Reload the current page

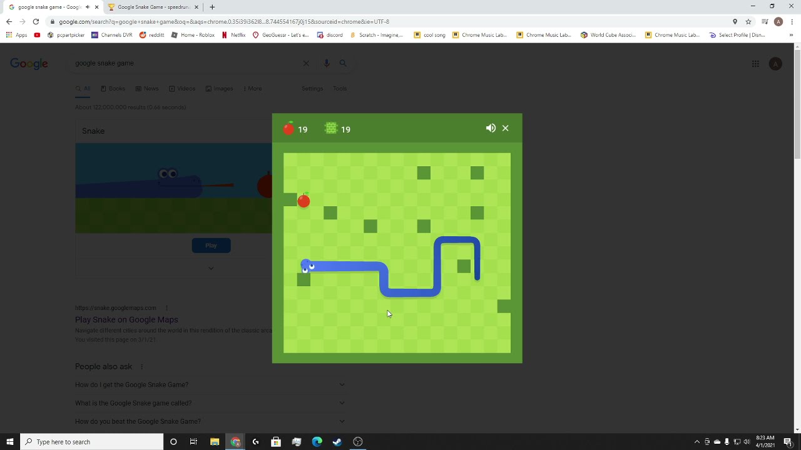(x=36, y=21)
